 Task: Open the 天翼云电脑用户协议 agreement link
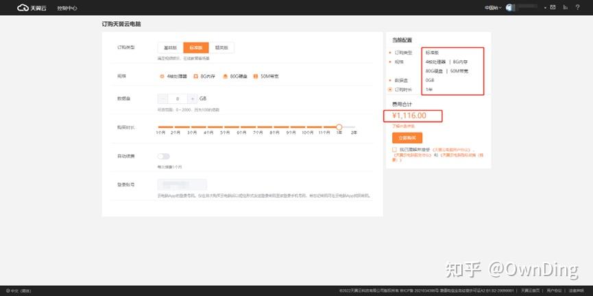pyautogui.click(x=452, y=150)
